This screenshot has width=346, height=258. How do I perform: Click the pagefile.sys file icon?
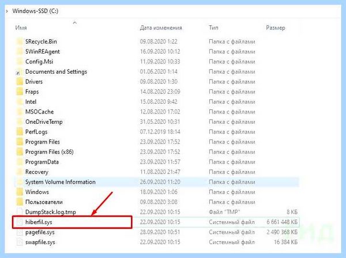[20, 232]
